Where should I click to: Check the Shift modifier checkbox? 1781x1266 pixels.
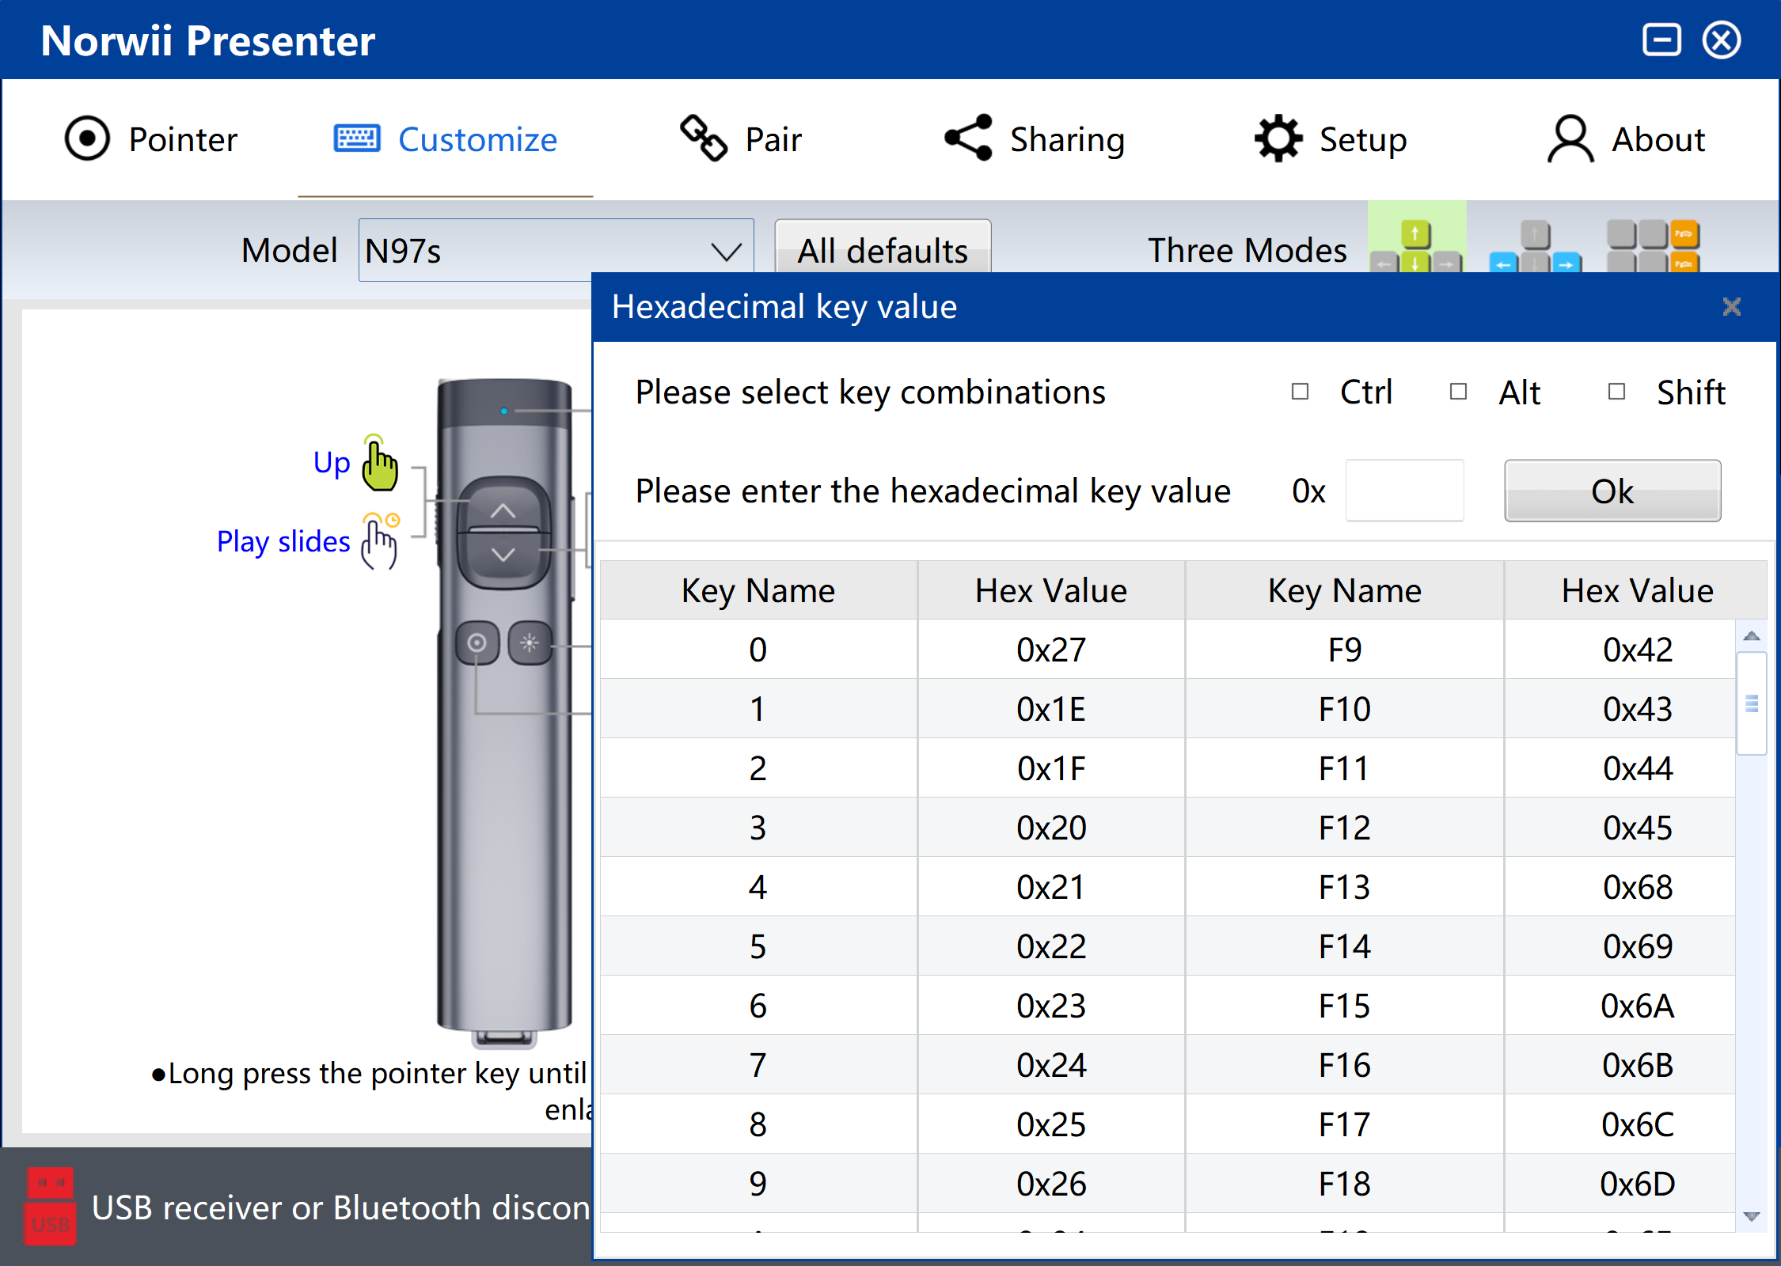tap(1616, 392)
